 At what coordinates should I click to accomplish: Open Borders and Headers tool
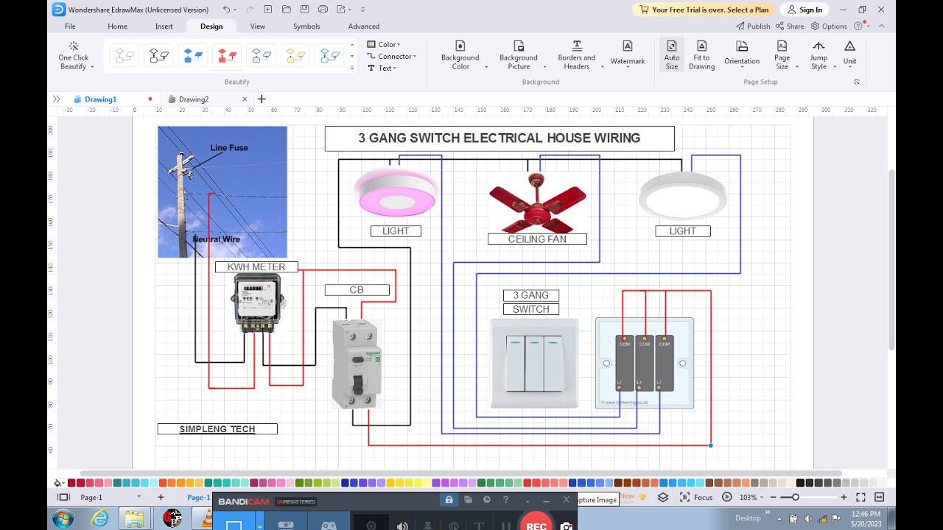point(576,56)
